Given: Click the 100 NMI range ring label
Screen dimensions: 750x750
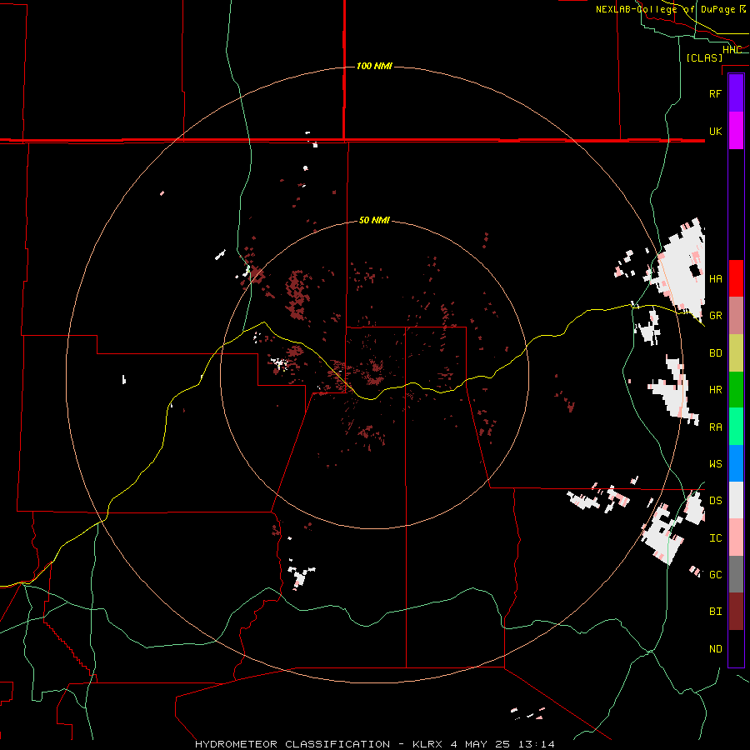Looking at the screenshot, I should [374, 66].
